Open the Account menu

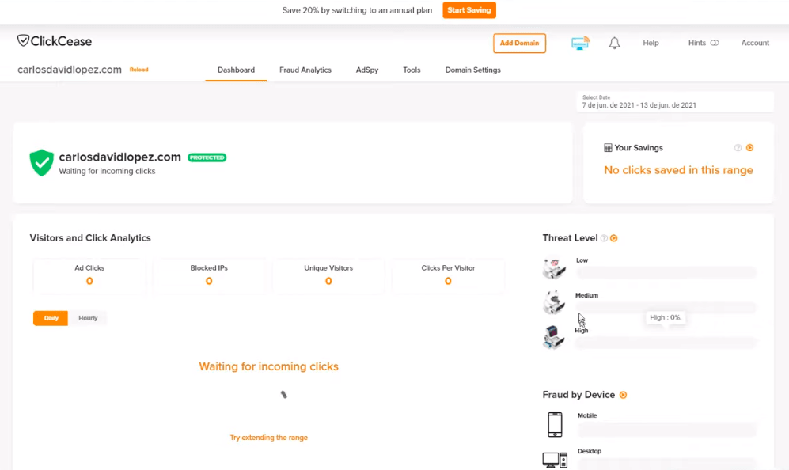coord(755,43)
